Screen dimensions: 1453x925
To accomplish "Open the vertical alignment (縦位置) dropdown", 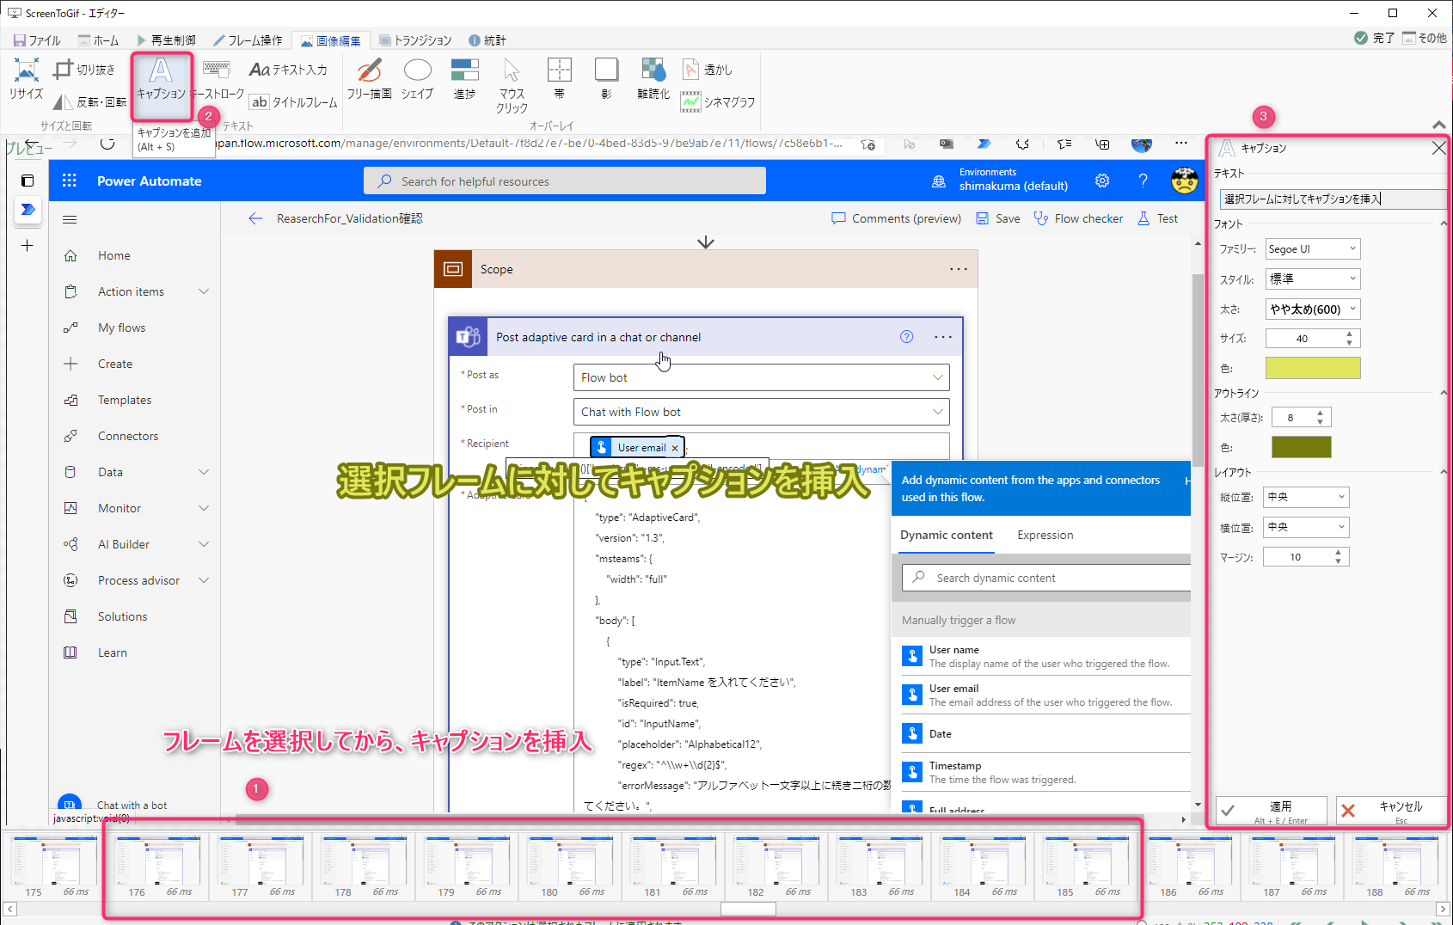I will [1307, 497].
